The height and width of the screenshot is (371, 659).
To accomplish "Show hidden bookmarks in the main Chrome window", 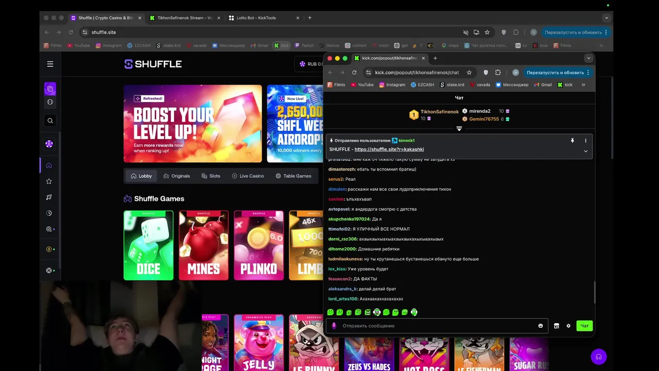I will tap(601, 45).
